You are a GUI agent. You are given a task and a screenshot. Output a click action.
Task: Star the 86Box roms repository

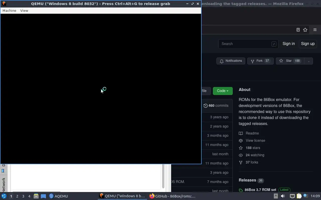[x=290, y=61]
